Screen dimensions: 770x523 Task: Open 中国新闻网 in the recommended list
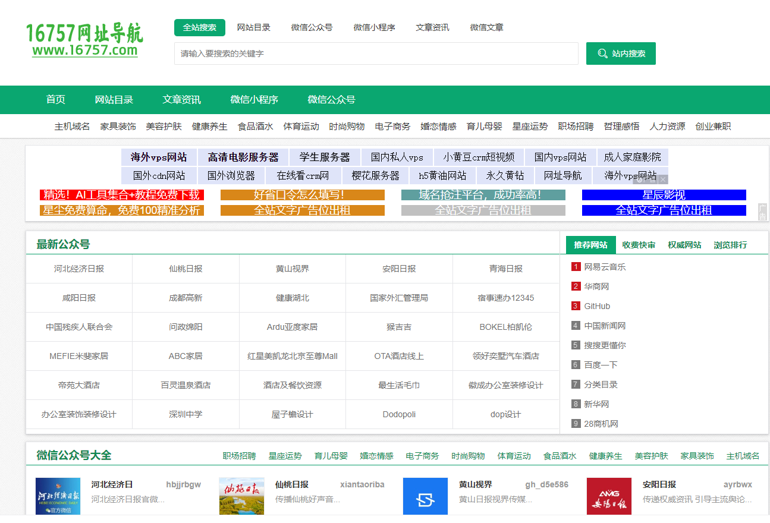coord(605,326)
